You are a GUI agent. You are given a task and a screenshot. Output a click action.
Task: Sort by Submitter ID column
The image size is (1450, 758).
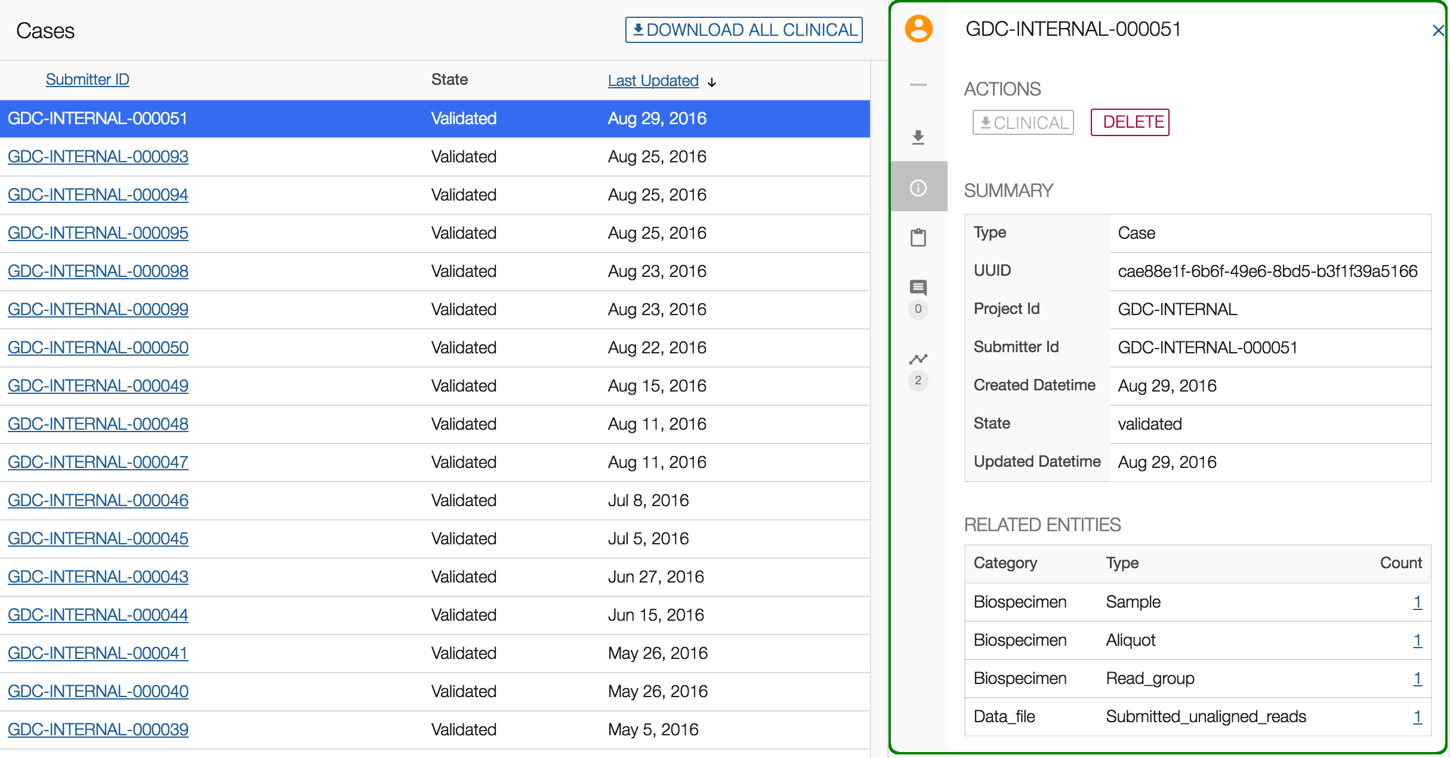click(x=87, y=79)
